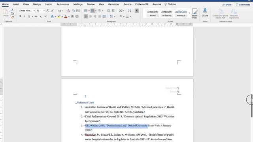The width and height of the screenshot is (253, 142).
Task: Click the text effects blue A icon
Action: [x=52, y=16]
